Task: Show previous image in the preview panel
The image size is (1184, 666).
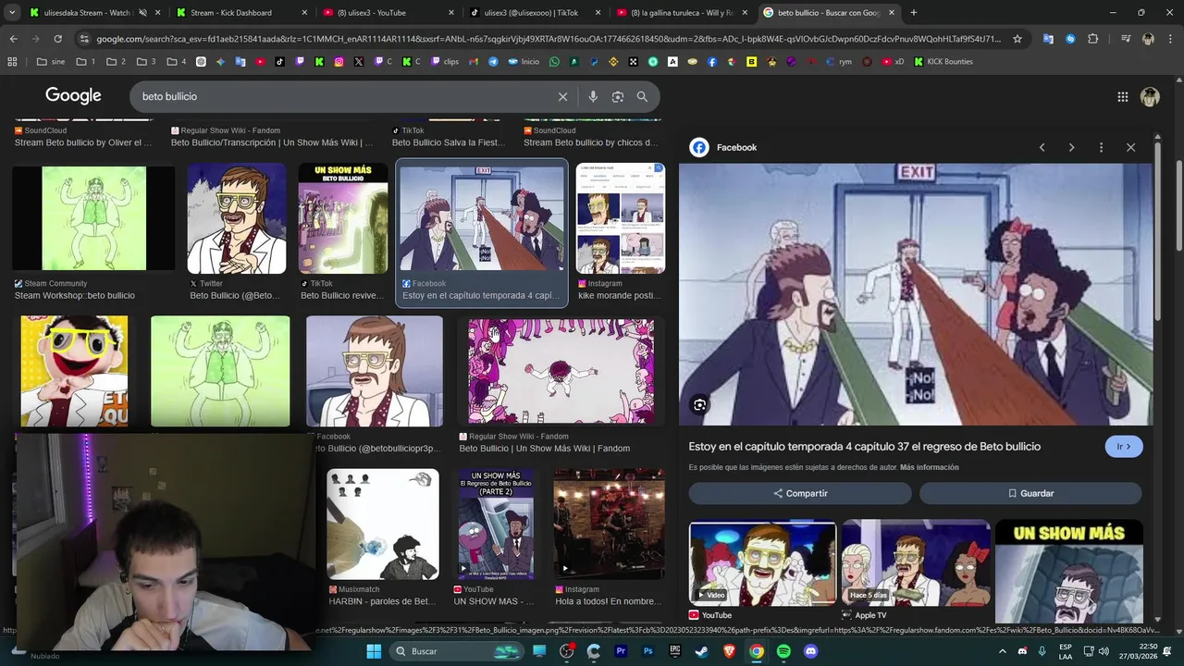Action: tap(1042, 147)
